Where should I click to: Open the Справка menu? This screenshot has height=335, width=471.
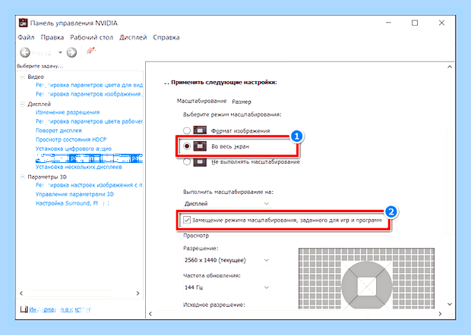tap(166, 37)
